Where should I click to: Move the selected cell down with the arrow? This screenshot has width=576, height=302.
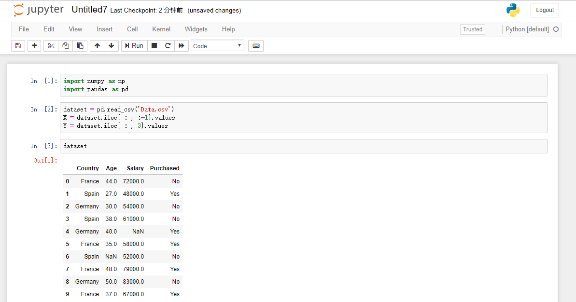pyautogui.click(x=112, y=46)
